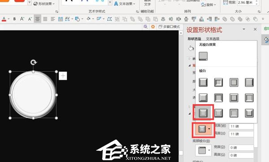Select first bevel preset in first 棱台 row
Screen dimensions: 269x162
pyautogui.click(x=203, y=82)
